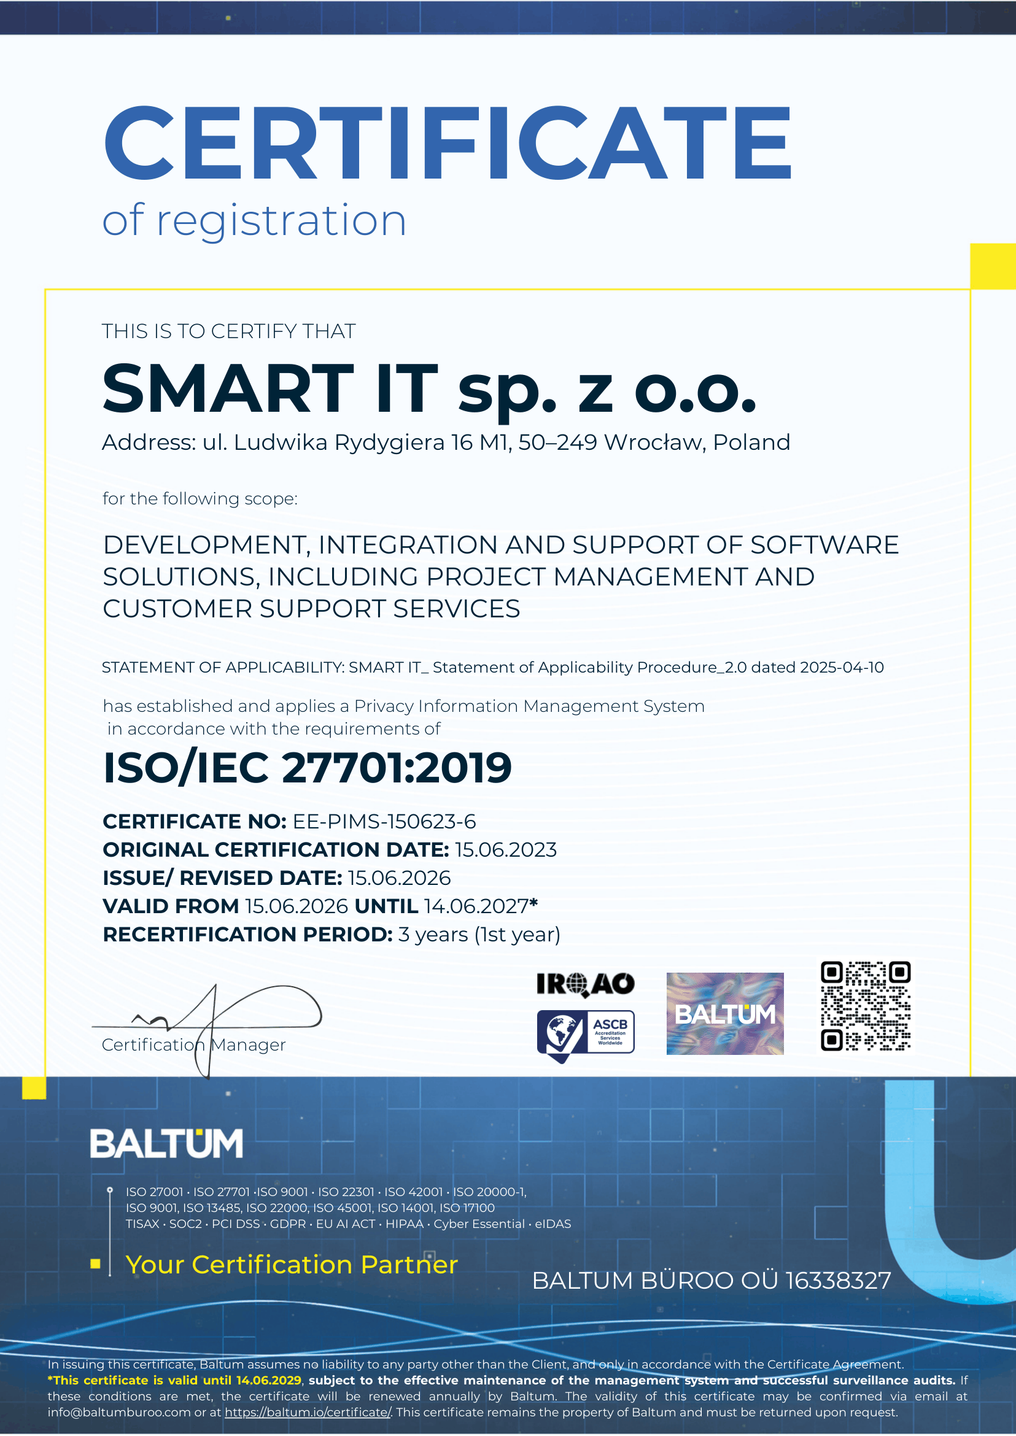Click the ORIGINAL CERTIFICATION DATE 15.06.2023 line
1016x1436 pixels.
330,849
